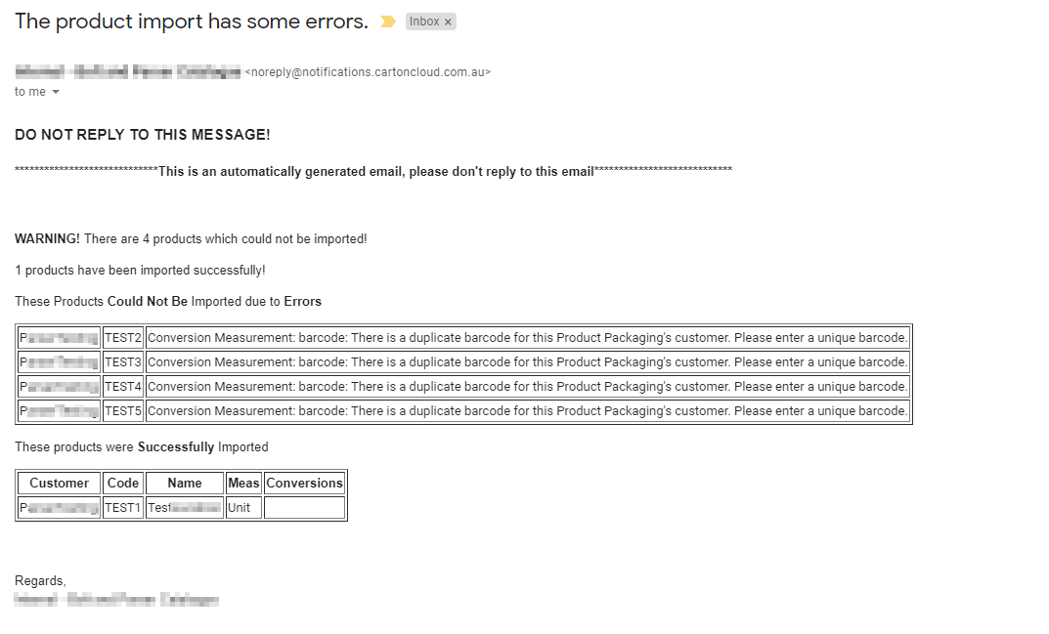Click the TEST1 code in the imported table
Viewport: 1049px width, 634px height.
pyautogui.click(x=123, y=508)
